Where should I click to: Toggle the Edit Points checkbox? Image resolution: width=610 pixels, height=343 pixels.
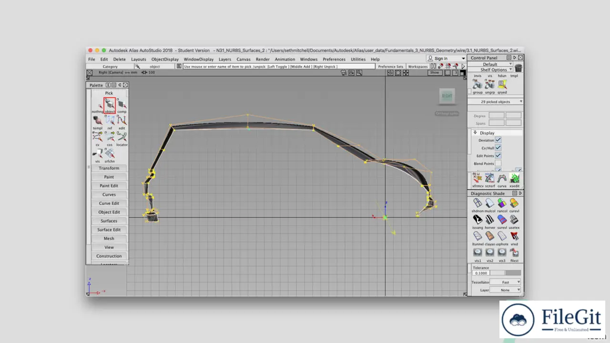click(x=498, y=156)
